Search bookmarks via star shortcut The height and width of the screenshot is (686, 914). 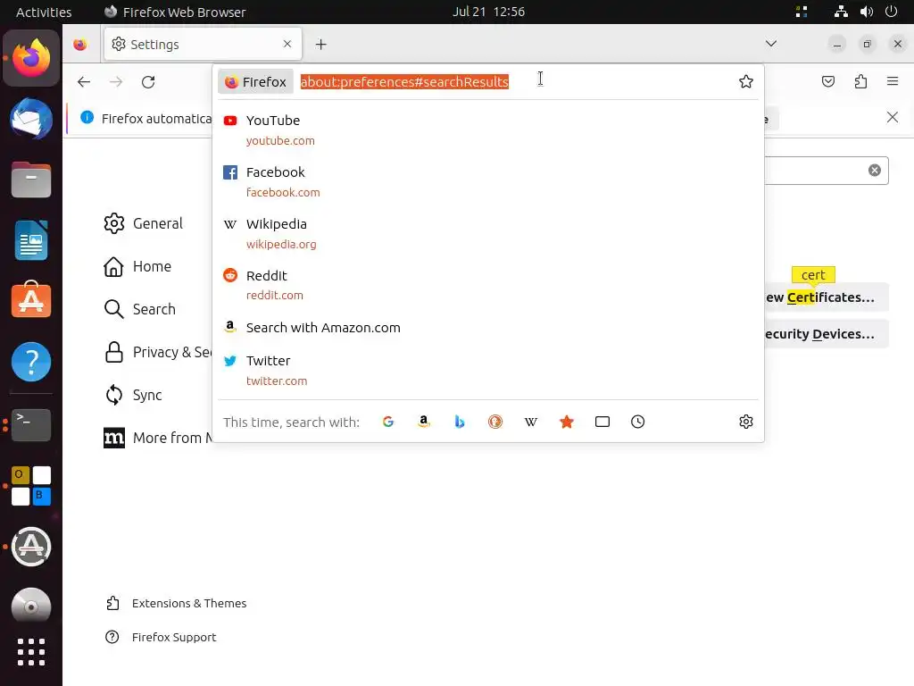click(x=567, y=422)
